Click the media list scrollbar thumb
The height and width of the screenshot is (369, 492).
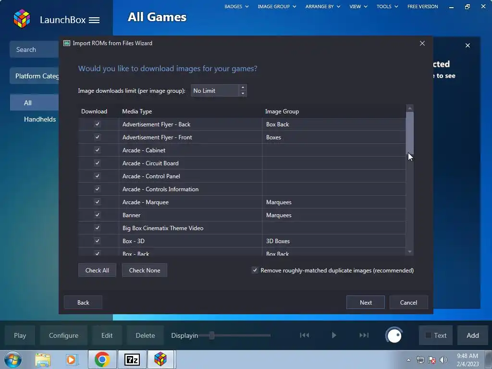click(409, 133)
